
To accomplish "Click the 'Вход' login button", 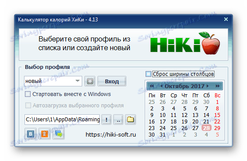I will pos(112,81).
